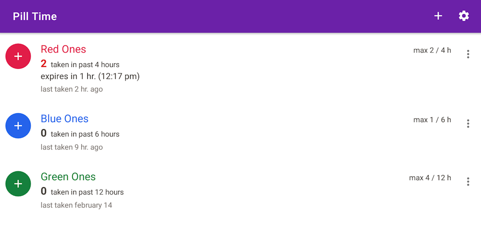Select the Red Ones medication title
The width and height of the screenshot is (481, 234).
coord(63,49)
